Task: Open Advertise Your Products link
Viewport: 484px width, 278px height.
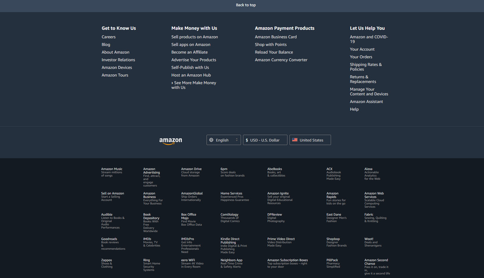Action: (x=193, y=60)
